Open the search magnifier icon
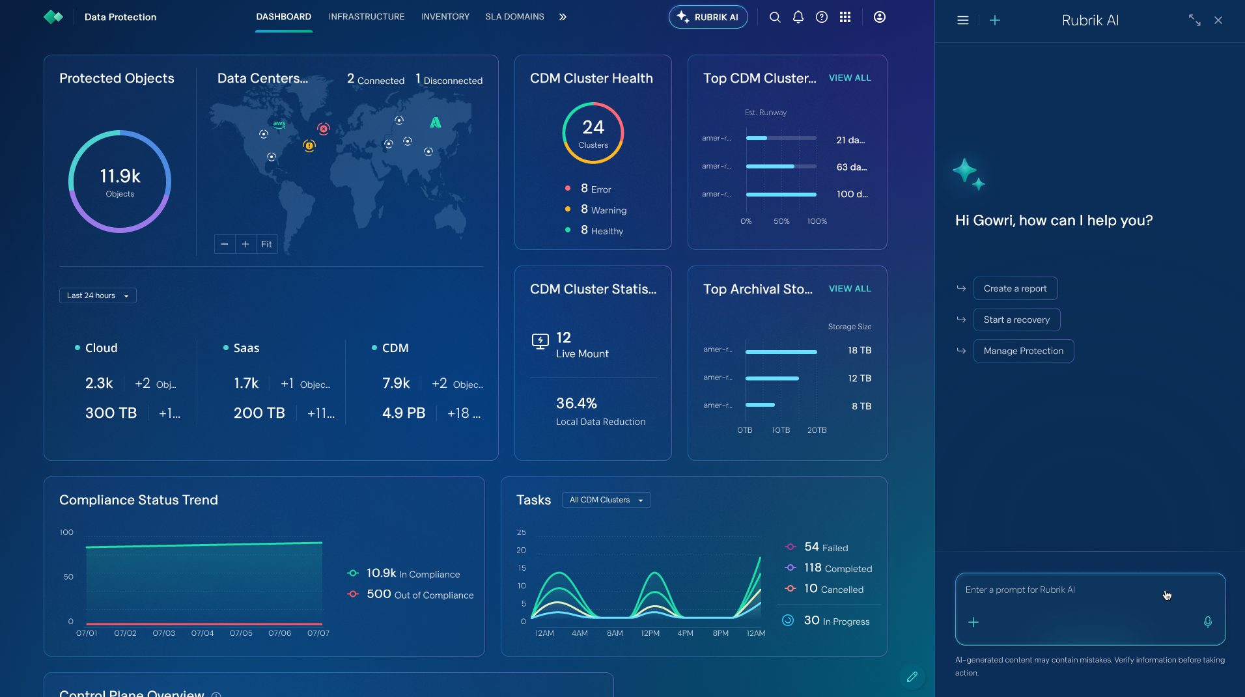 (775, 18)
